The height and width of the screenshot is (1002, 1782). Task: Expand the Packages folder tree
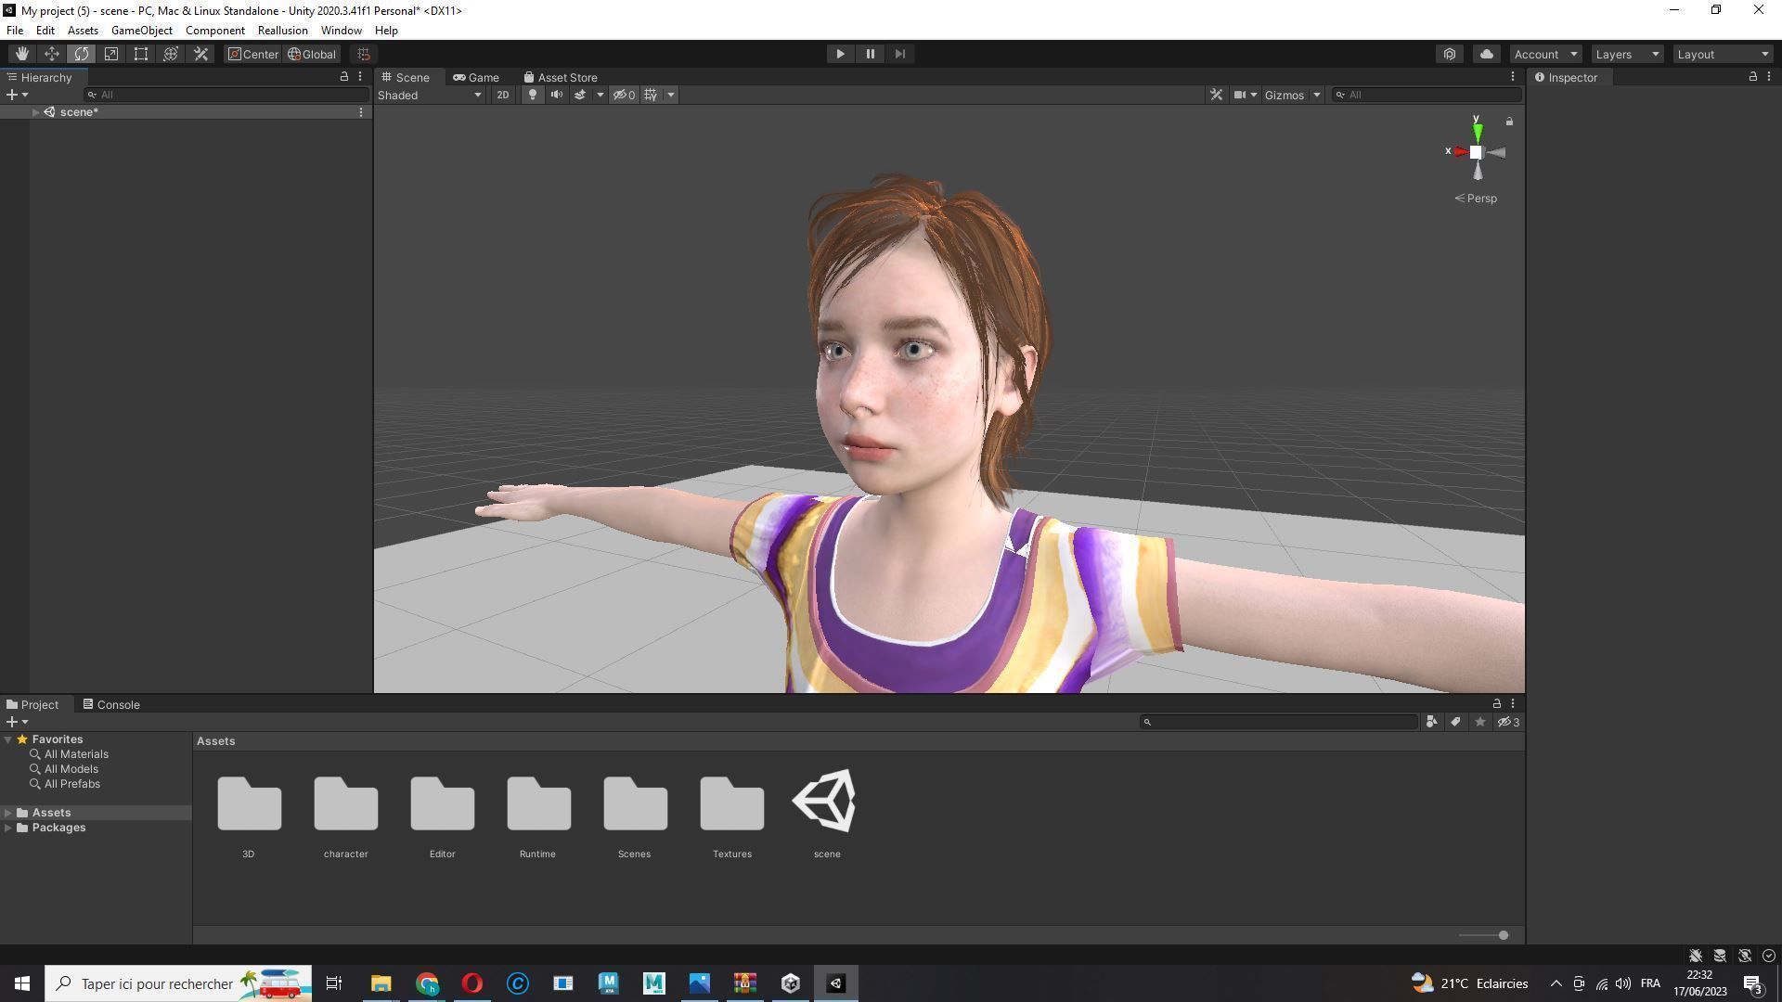pos(8,828)
